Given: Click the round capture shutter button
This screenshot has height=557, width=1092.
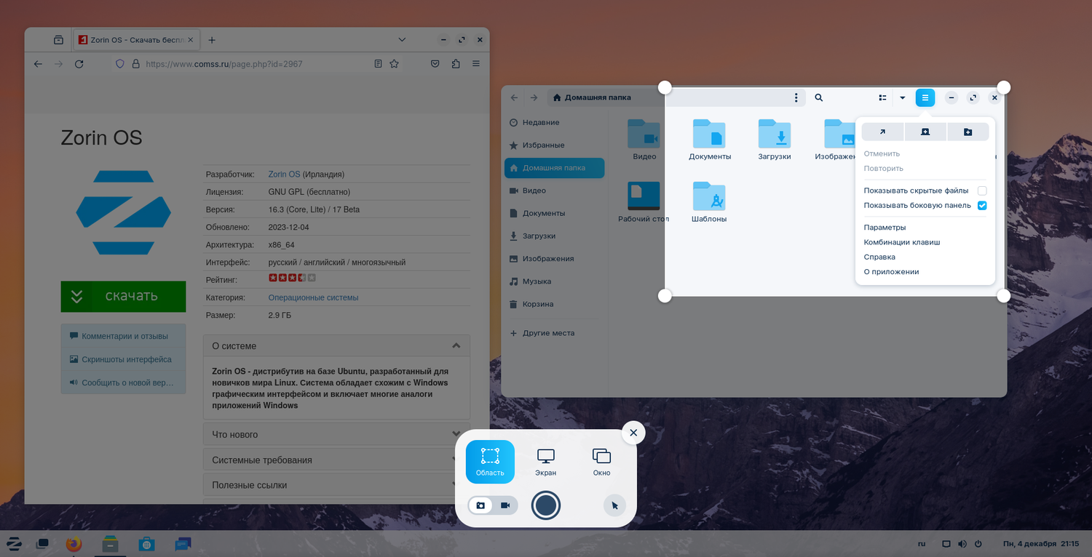Looking at the screenshot, I should (546, 505).
